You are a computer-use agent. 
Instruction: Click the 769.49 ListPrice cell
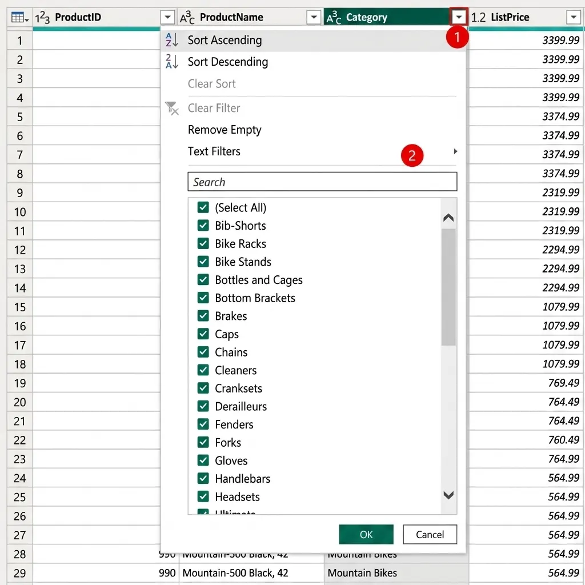click(x=526, y=383)
